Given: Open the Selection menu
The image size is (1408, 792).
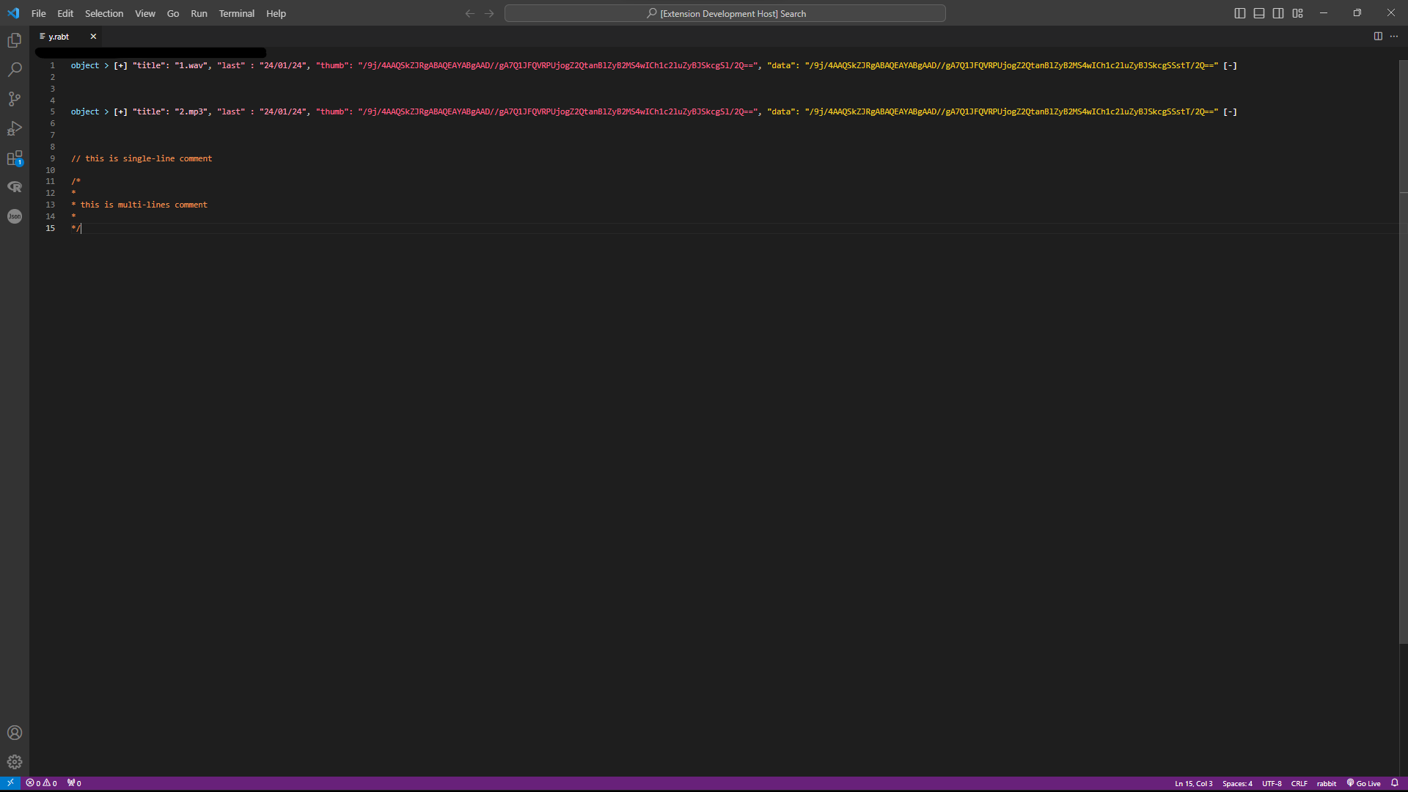Looking at the screenshot, I should [x=104, y=13].
